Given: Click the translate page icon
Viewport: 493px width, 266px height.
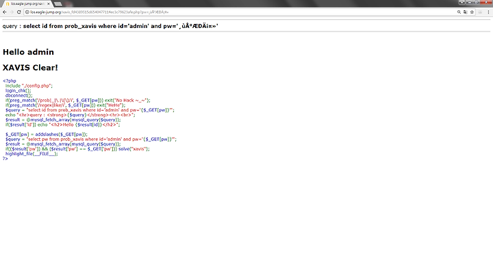Looking at the screenshot, I should [466, 12].
